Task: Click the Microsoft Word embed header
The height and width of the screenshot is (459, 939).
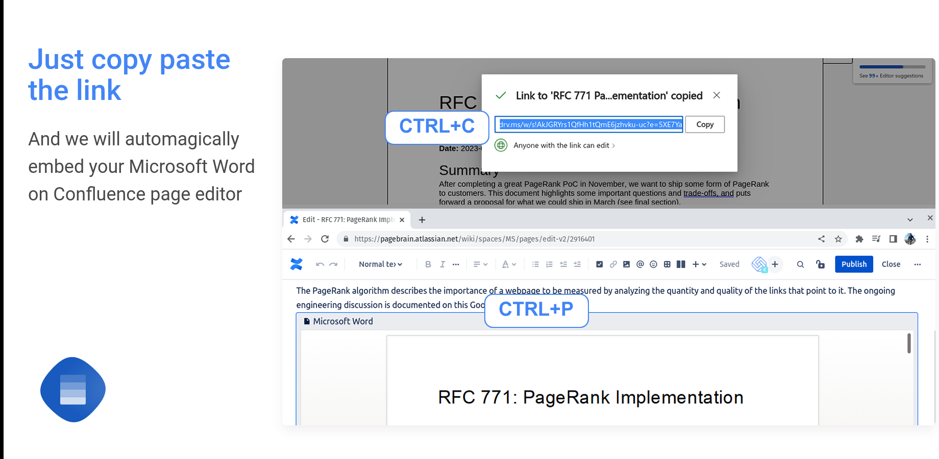Action: (x=607, y=321)
